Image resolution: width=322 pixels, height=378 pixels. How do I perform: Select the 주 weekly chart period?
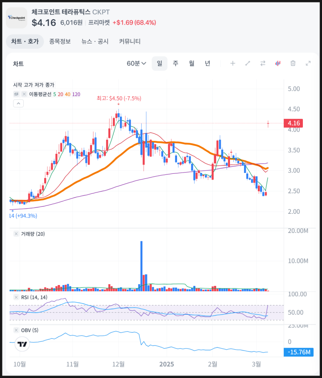pos(175,63)
